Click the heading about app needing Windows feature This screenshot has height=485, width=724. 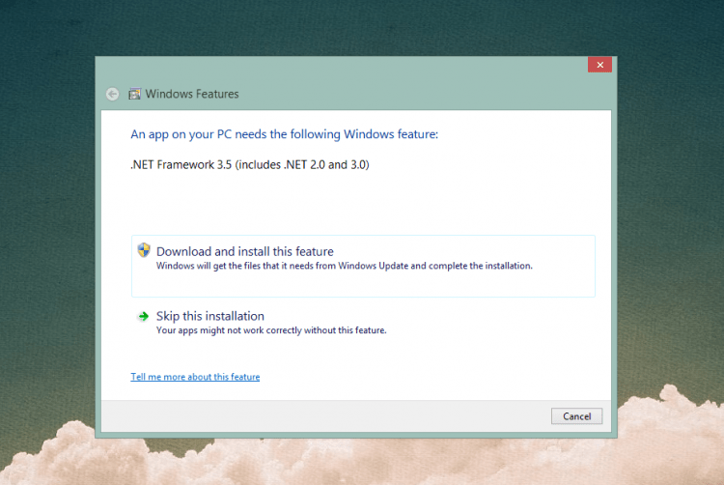(285, 134)
